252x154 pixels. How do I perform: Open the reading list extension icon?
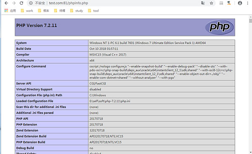coord(221,3)
